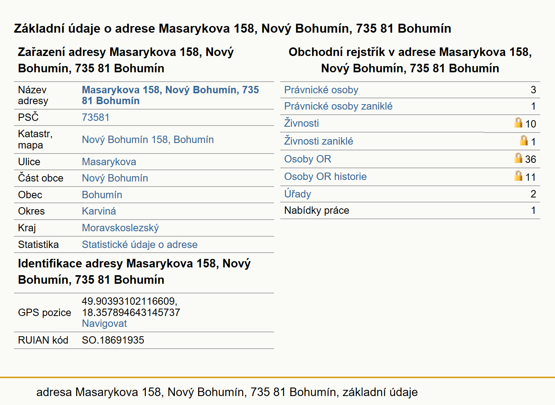Open the Živnosti link
This screenshot has height=405, width=555.
click(x=301, y=123)
